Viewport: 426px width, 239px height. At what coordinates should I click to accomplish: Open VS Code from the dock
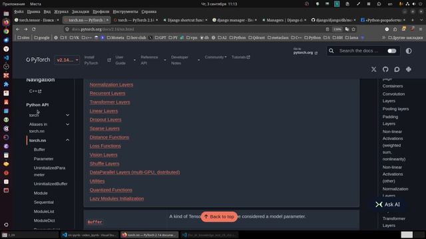point(6,58)
